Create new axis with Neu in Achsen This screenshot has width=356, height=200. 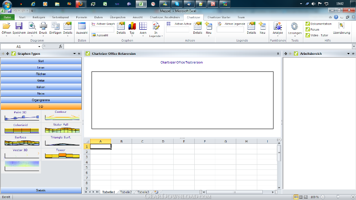pos(208,28)
